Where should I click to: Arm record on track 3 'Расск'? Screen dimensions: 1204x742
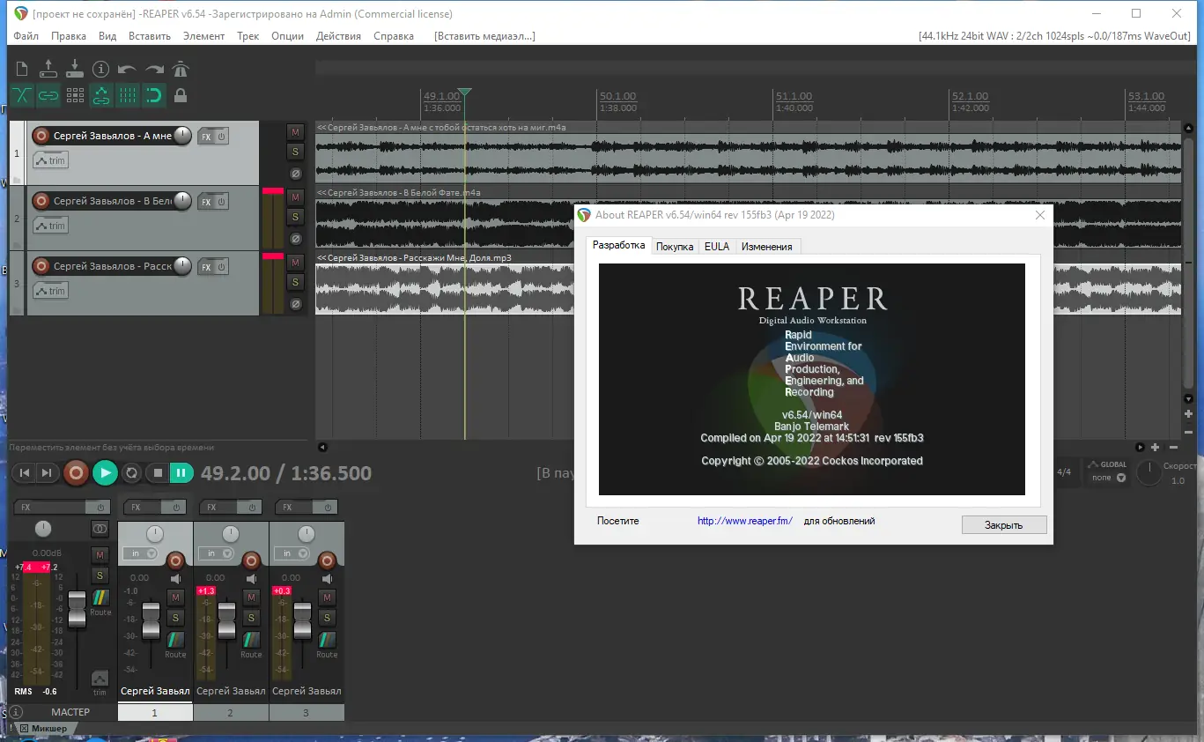(41, 266)
